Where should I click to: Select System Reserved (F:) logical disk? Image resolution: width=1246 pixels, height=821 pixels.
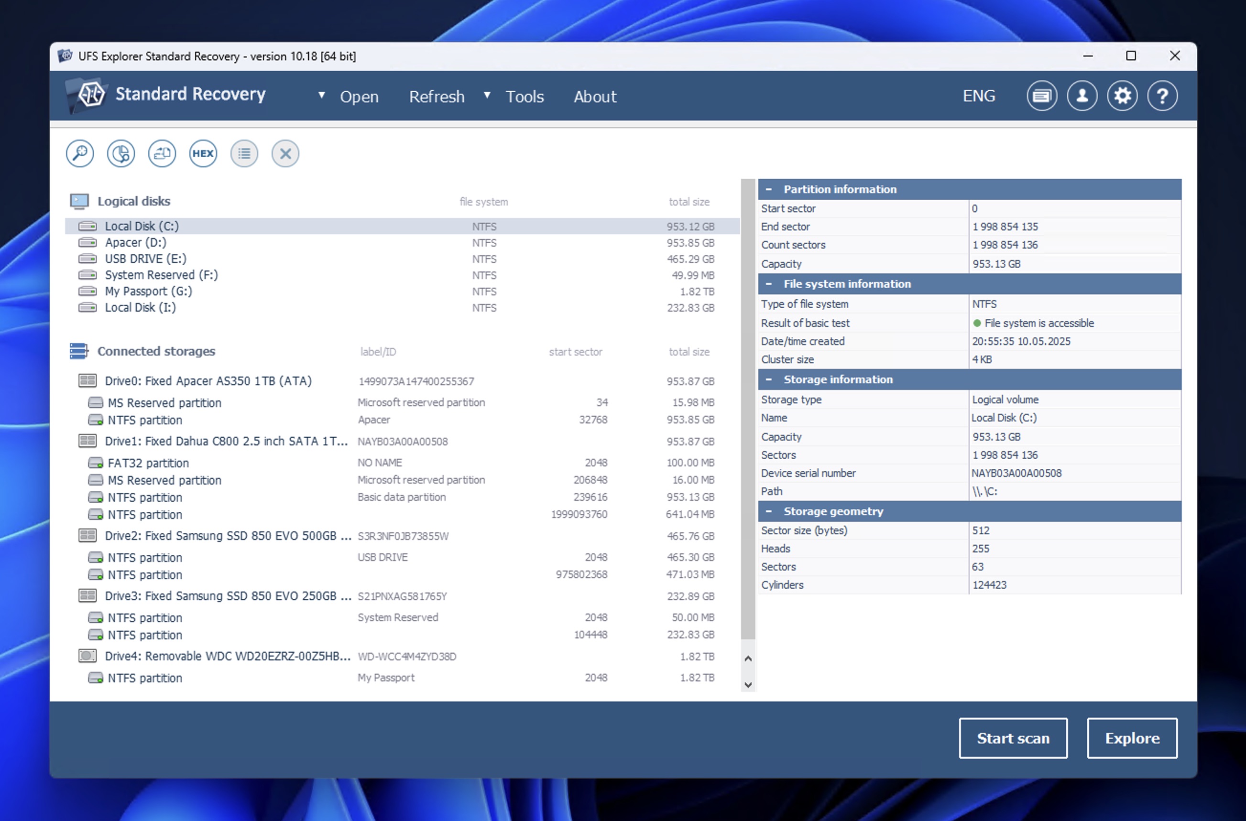[x=402, y=275]
